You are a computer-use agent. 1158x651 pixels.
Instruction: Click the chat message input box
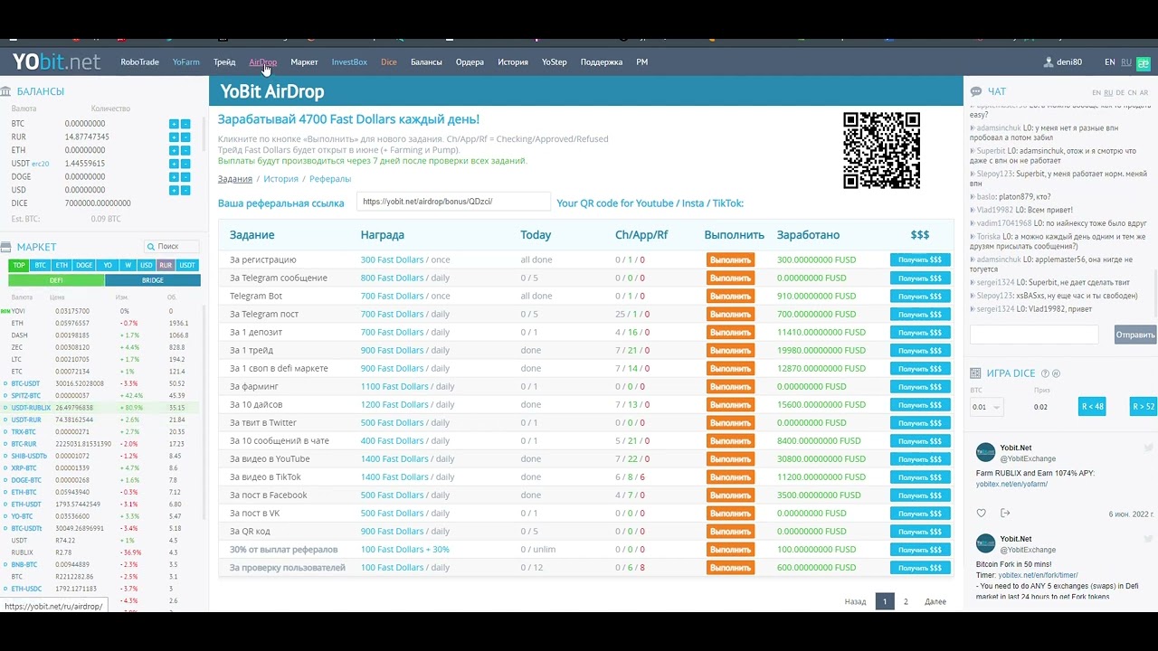(x=1034, y=335)
